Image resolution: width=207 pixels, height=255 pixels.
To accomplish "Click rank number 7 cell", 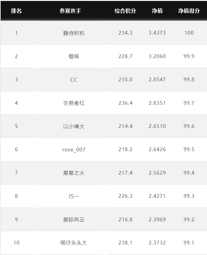I will pos(16,173).
